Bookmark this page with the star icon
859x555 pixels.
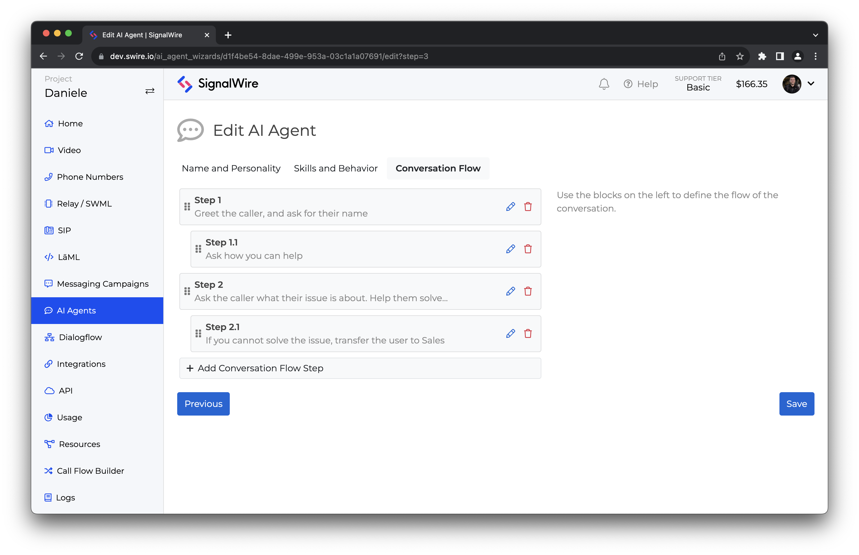tap(739, 56)
